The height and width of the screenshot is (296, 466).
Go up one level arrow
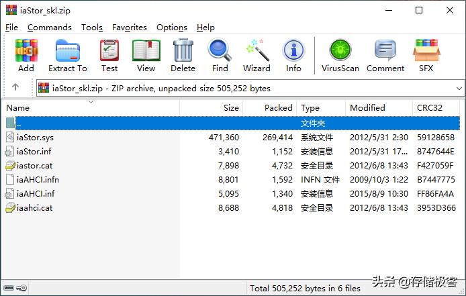[15, 87]
